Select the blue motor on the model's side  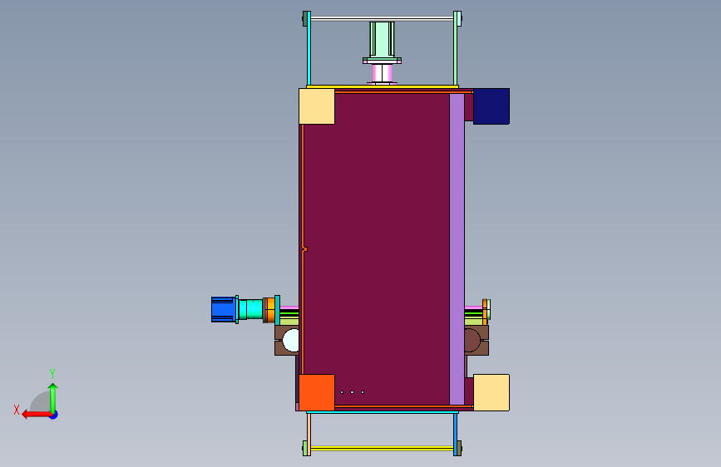tap(224, 309)
